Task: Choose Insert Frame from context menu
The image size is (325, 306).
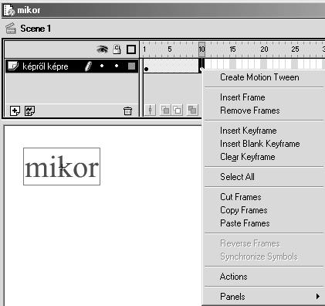Action: (x=242, y=97)
